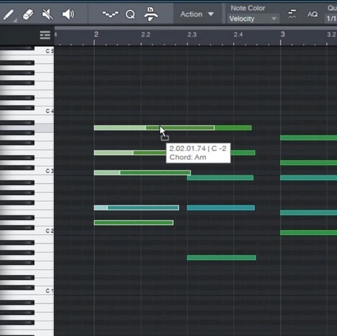This screenshot has height=336, width=337.
Task: Click the track list icon above keyboard
Action: pos(45,35)
